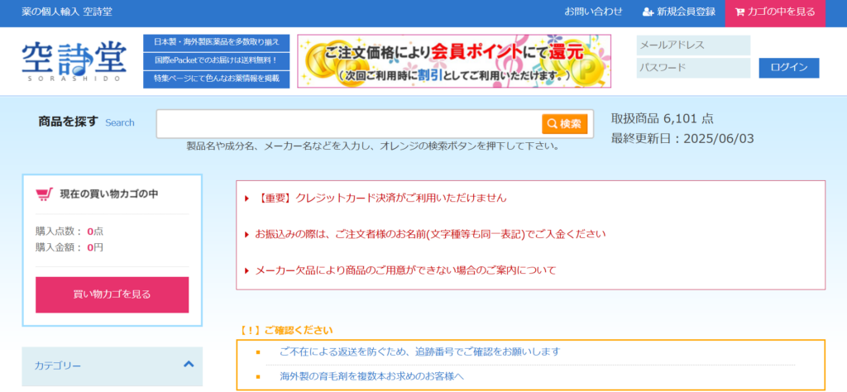Open ご不在による返送を防ぐため notice
This screenshot has width=847, height=392.
tap(419, 352)
